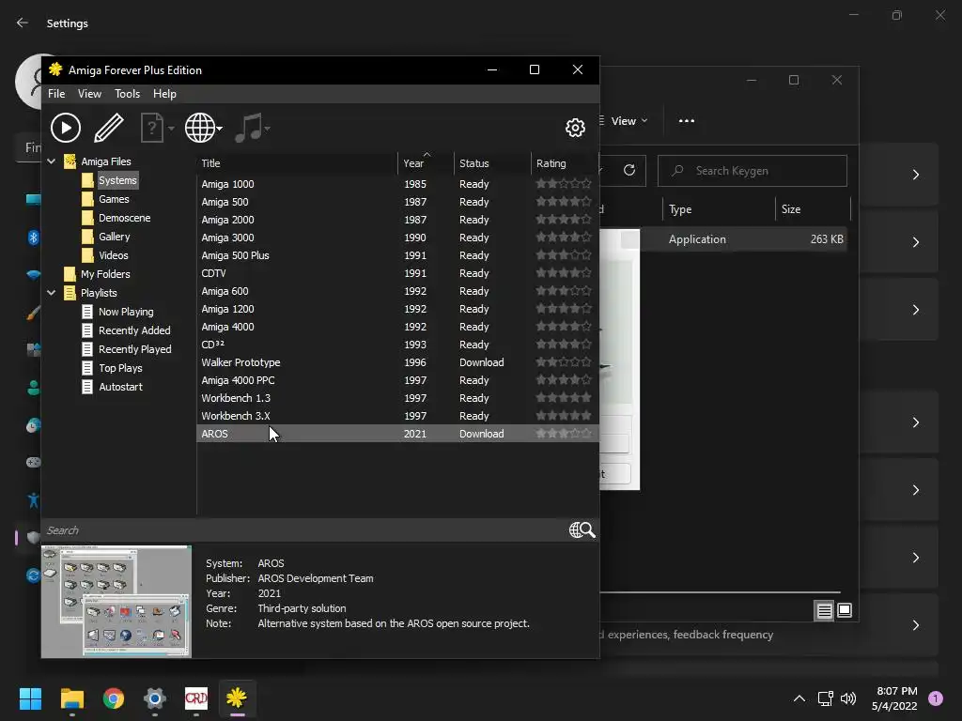
Task: Sort by the Year column header
Action: pyautogui.click(x=426, y=163)
